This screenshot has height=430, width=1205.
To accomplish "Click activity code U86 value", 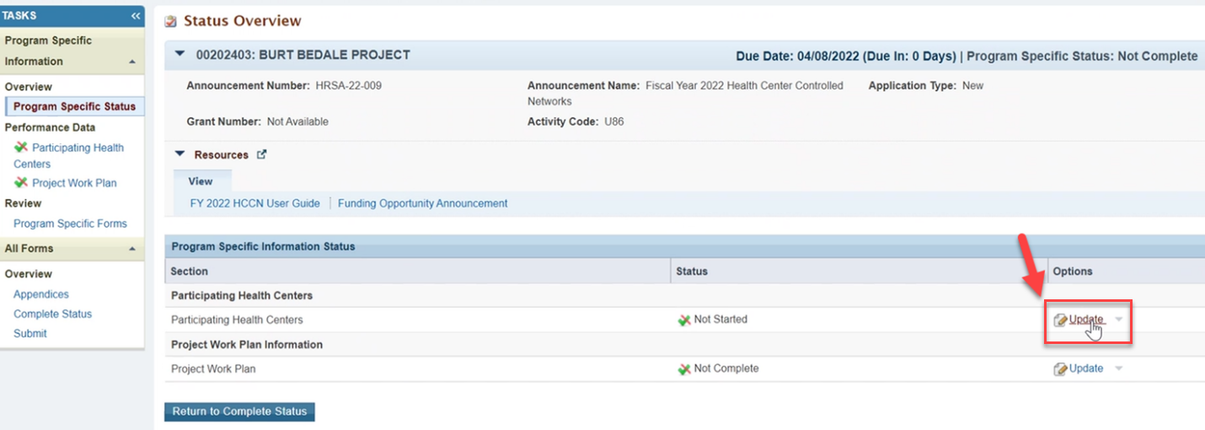I will [614, 121].
